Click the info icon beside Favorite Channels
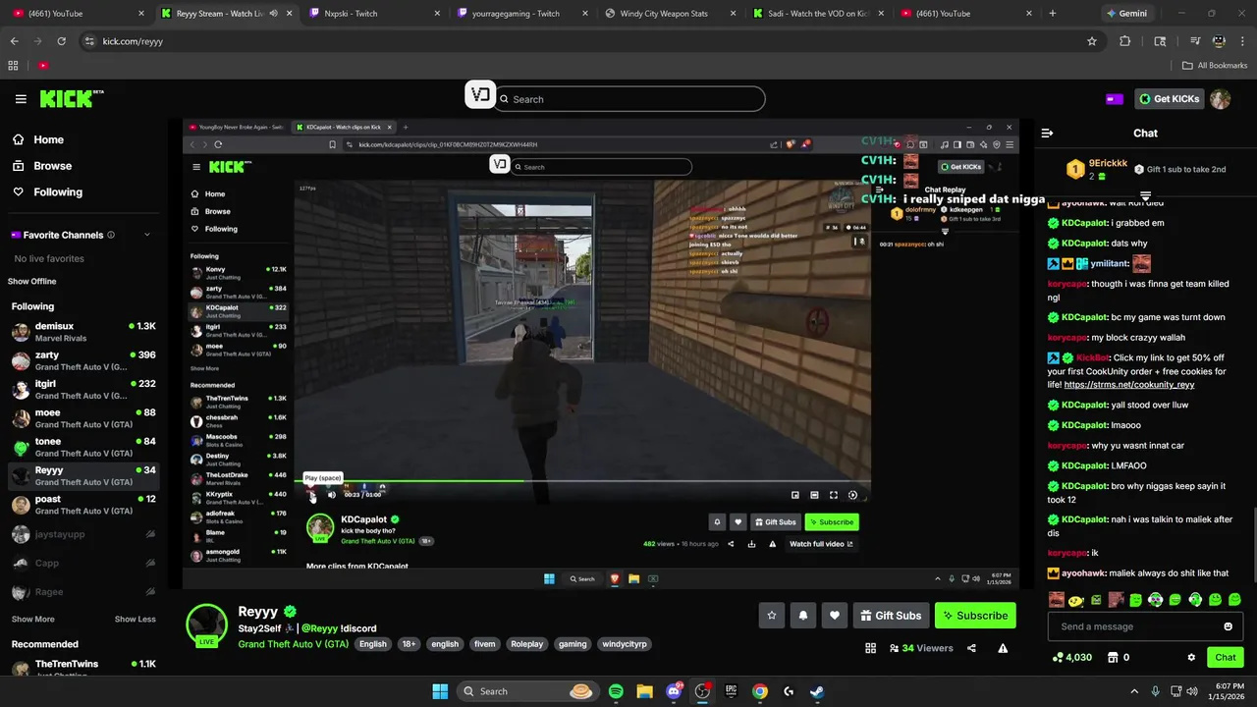The height and width of the screenshot is (707, 1257). (110, 235)
